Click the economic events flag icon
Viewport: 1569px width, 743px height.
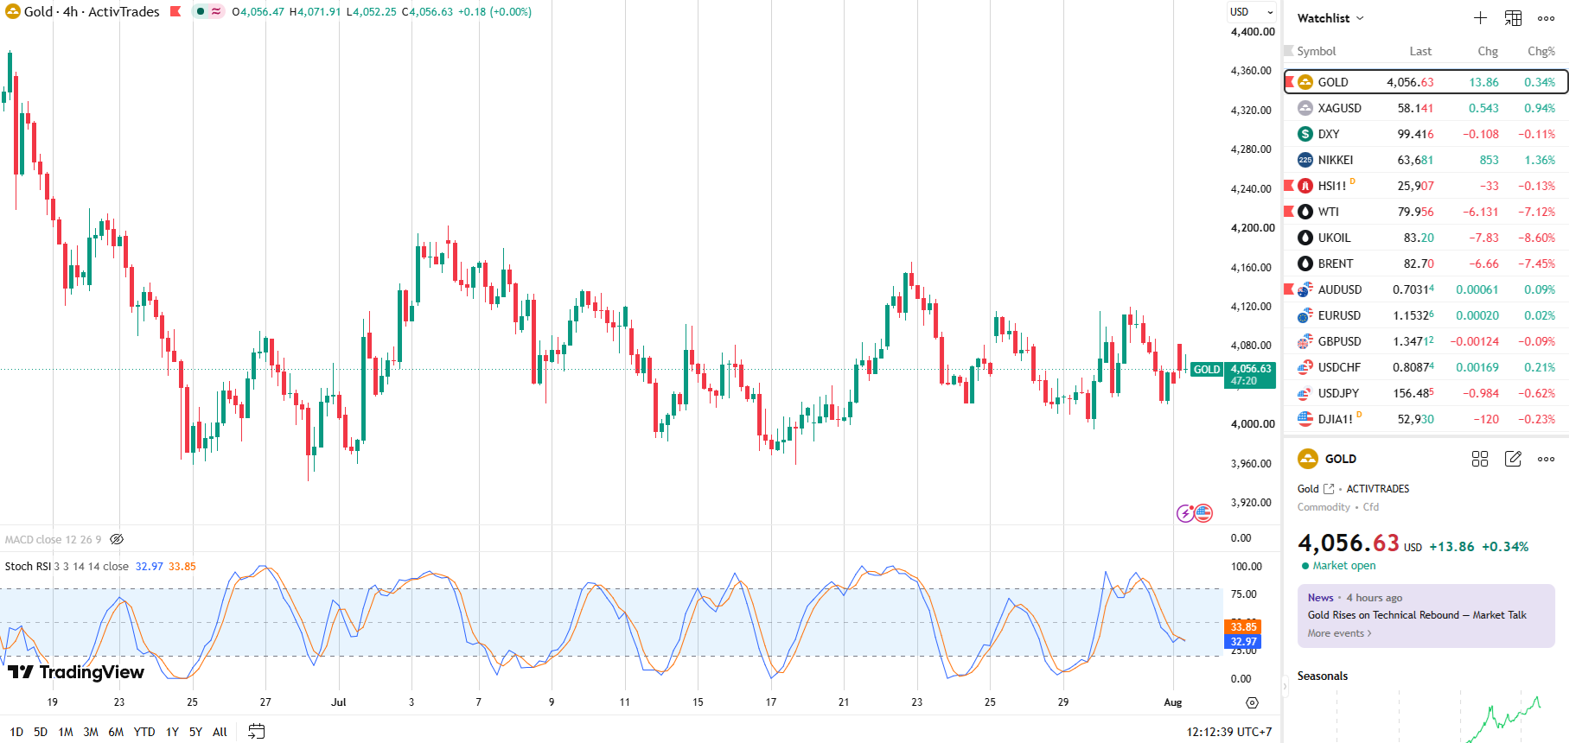click(x=1203, y=513)
